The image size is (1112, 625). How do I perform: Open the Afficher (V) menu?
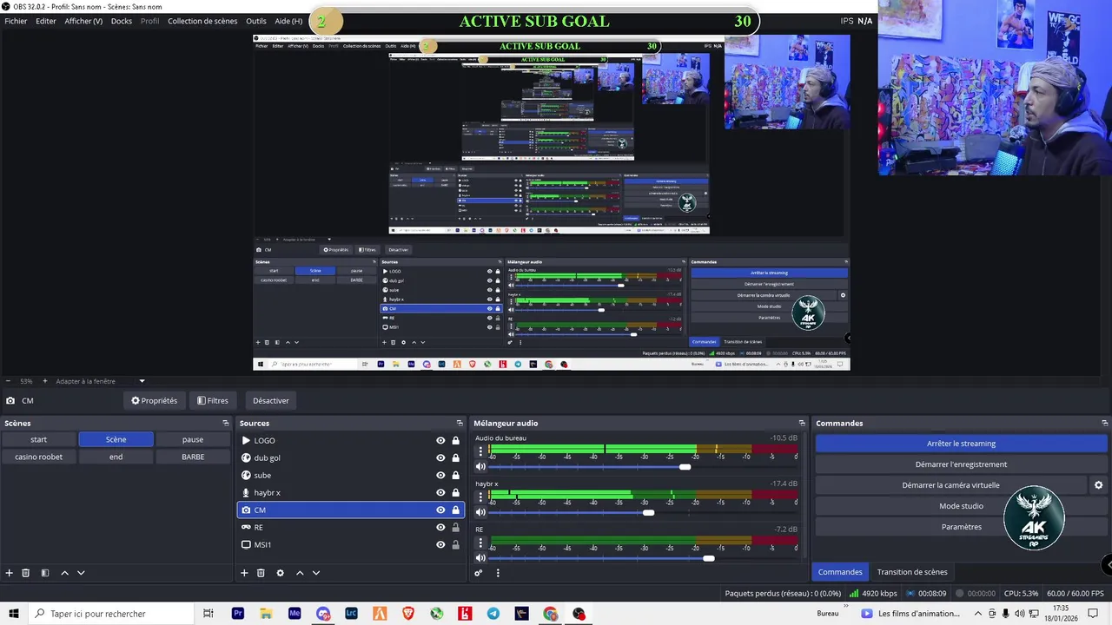point(83,21)
